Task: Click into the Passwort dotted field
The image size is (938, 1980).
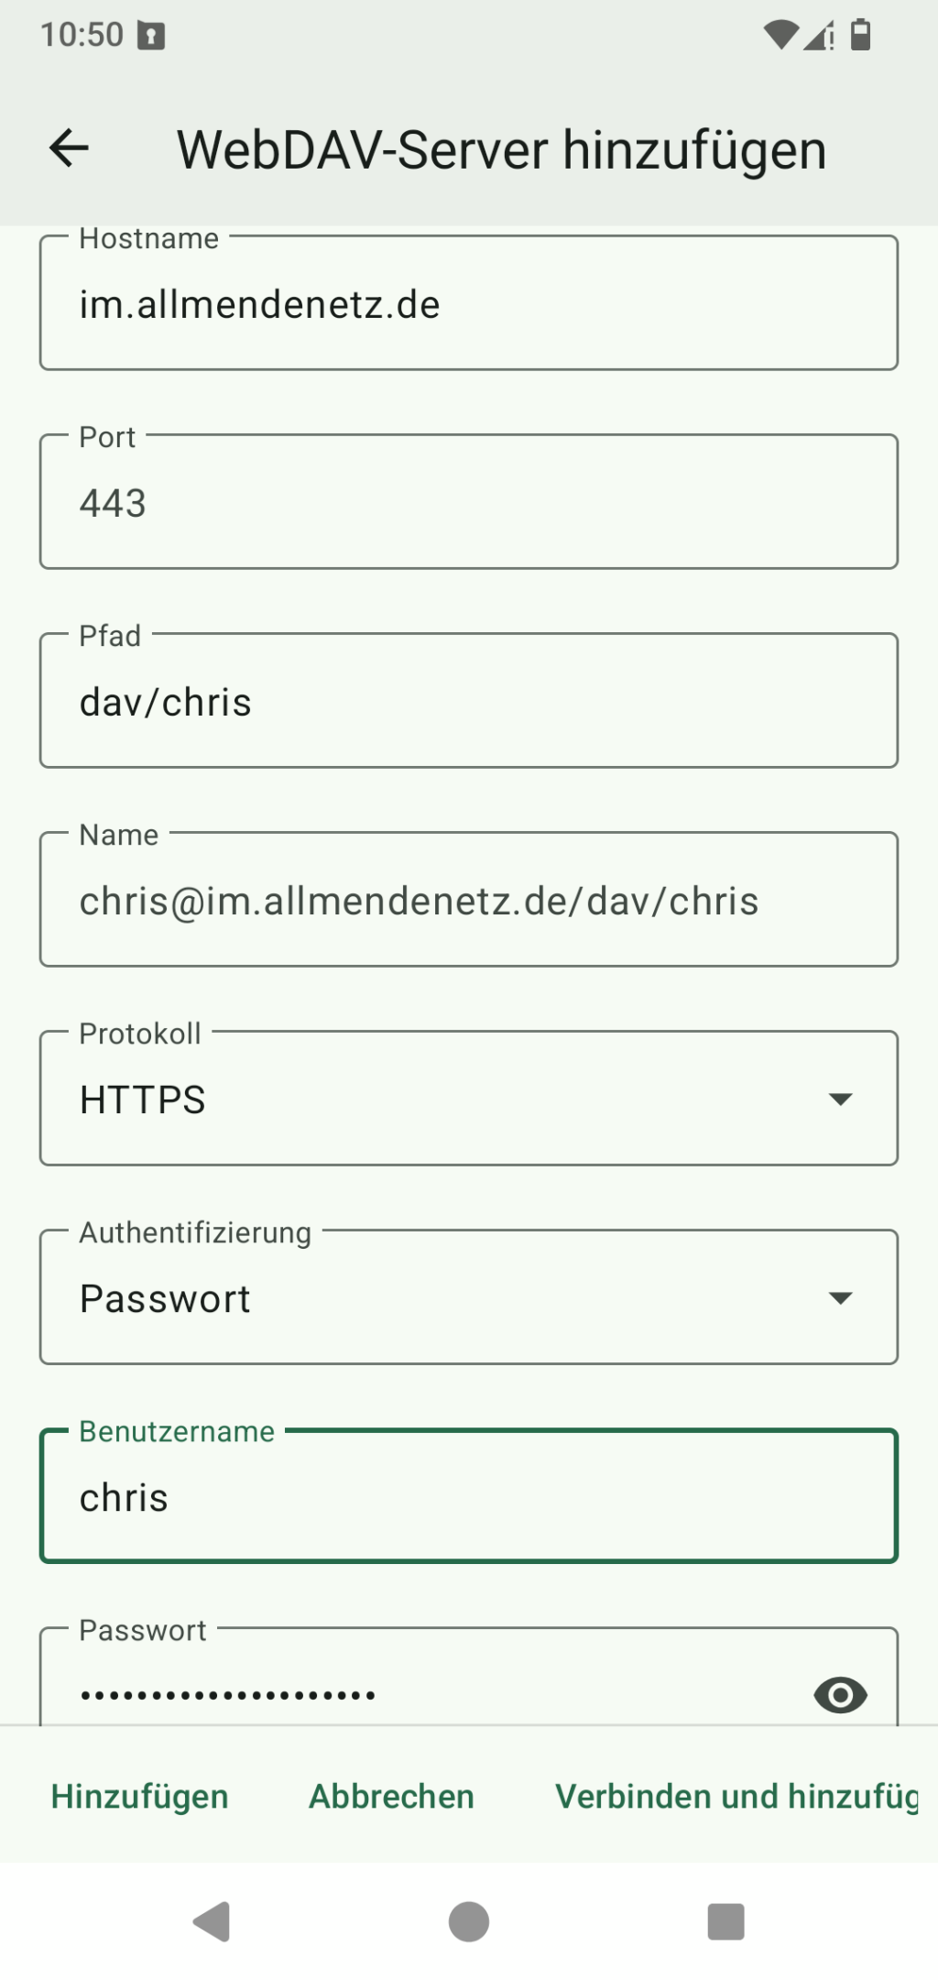Action: click(x=421, y=1694)
